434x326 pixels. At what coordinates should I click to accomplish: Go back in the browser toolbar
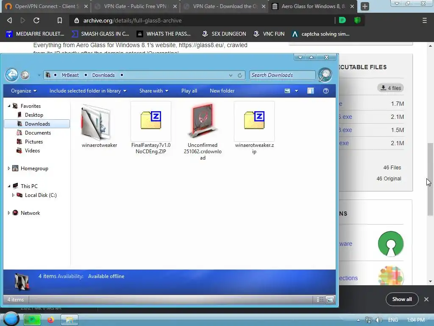[9, 20]
